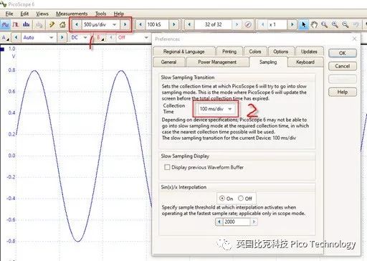Open the File menu
This screenshot has height=261, width=367.
click(x=9, y=14)
